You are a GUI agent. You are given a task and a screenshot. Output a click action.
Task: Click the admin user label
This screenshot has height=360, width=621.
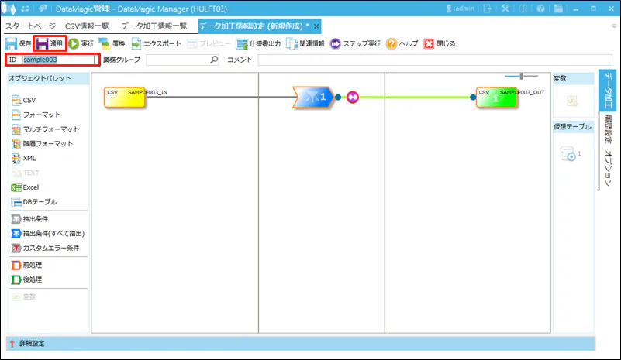[x=461, y=9]
